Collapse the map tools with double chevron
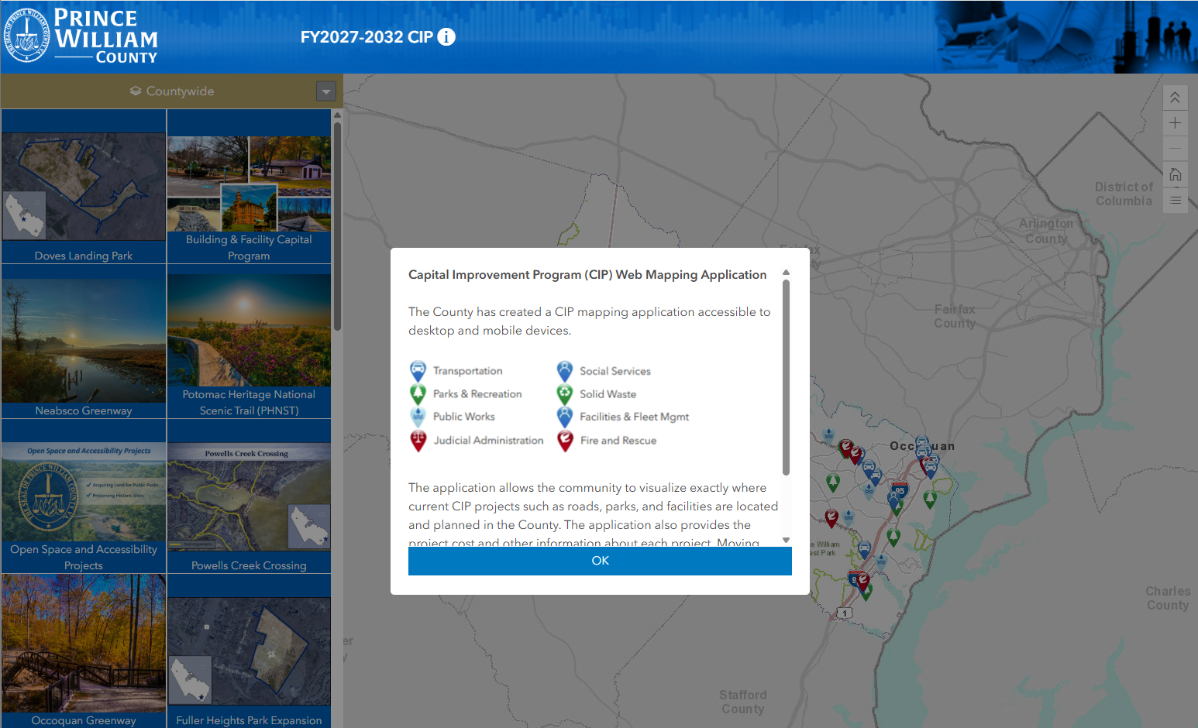1198x728 pixels. click(1175, 98)
